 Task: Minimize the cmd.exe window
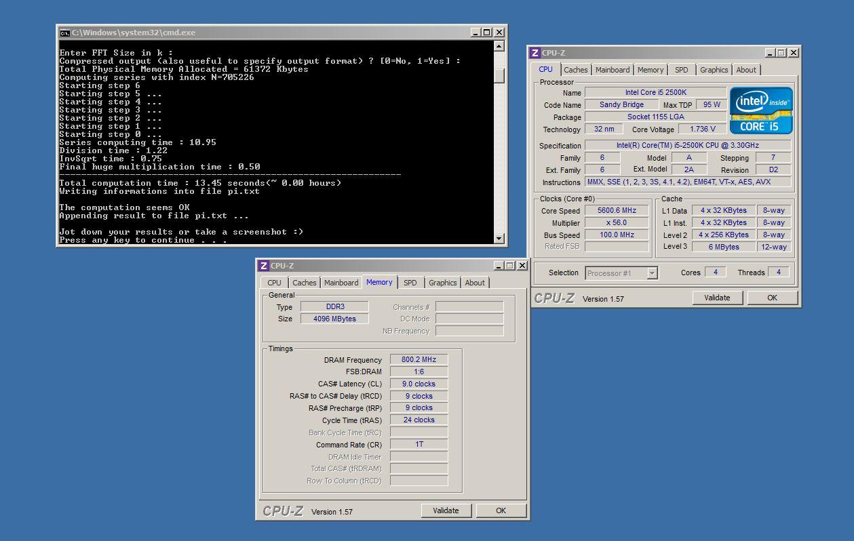(x=475, y=33)
